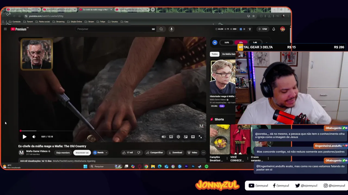
Task: Open the YouTube hamburger guide menu
Action: tap(5, 29)
